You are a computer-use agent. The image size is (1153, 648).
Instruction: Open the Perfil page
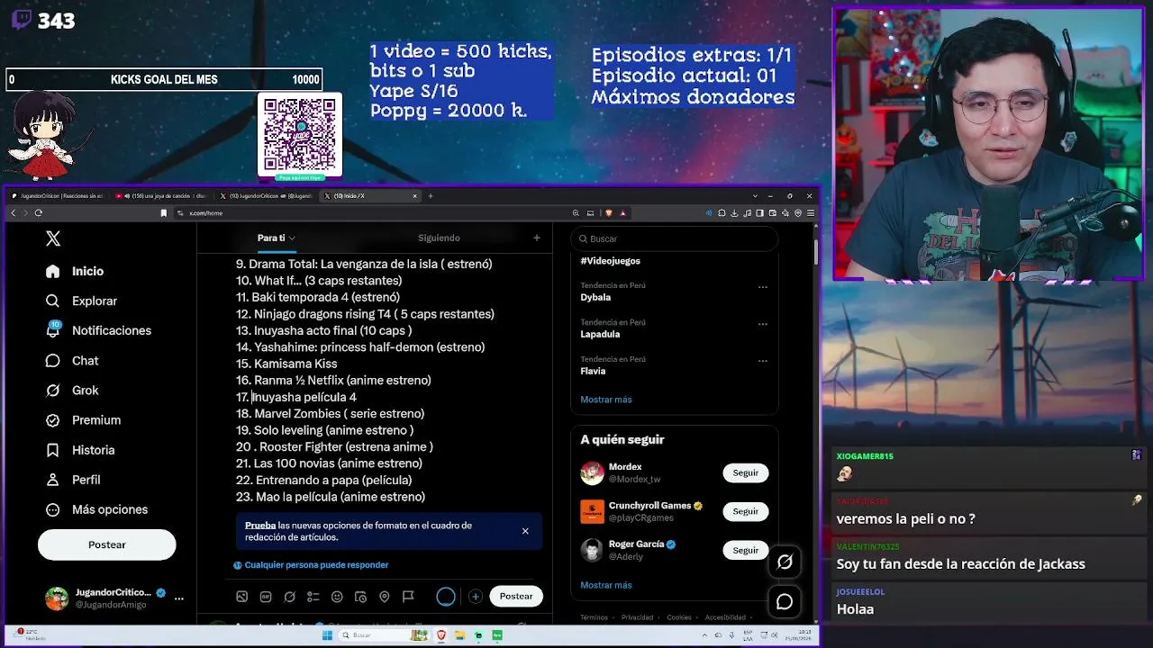tap(73, 480)
